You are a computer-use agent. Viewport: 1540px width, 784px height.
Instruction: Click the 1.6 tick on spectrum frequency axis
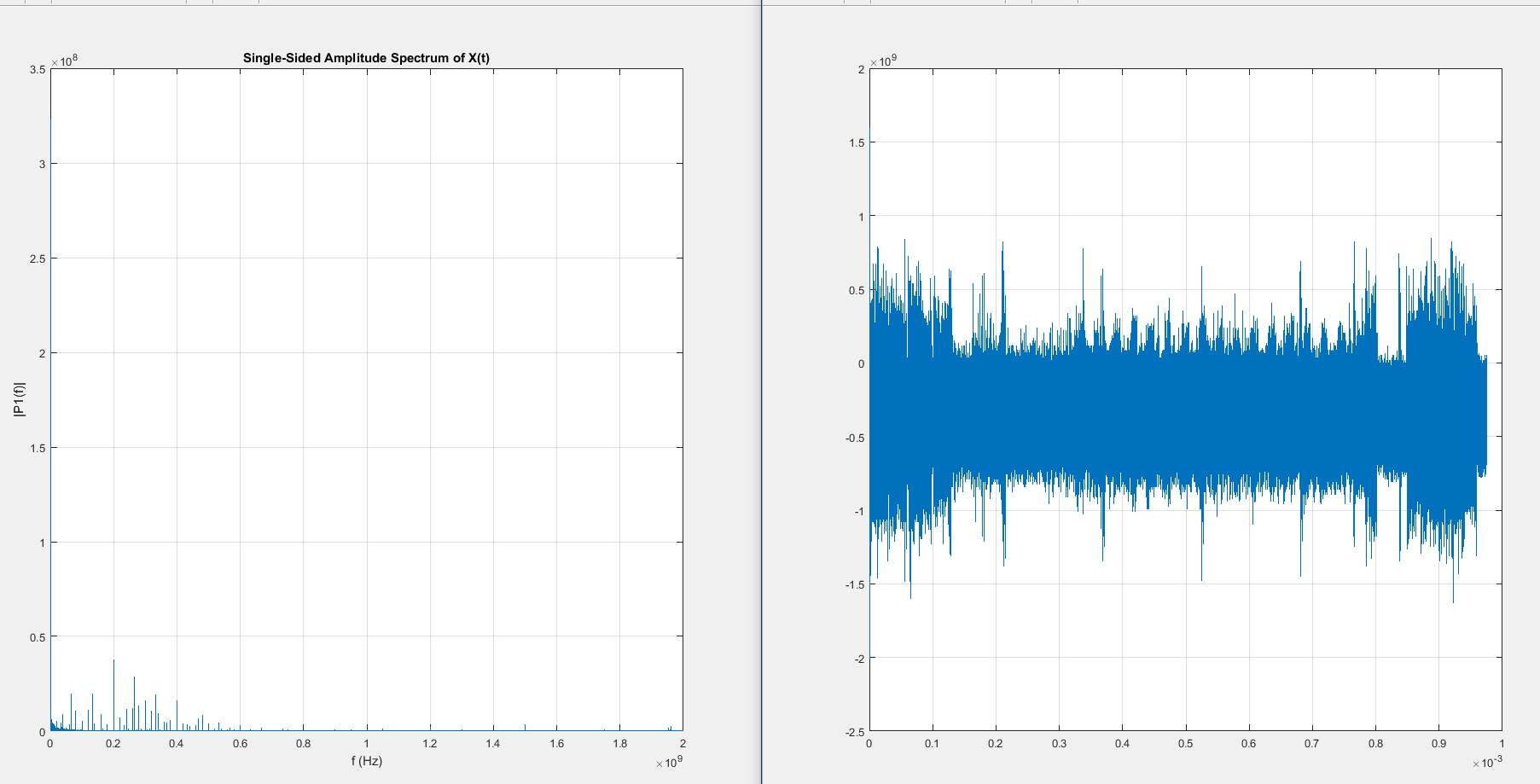(x=556, y=744)
